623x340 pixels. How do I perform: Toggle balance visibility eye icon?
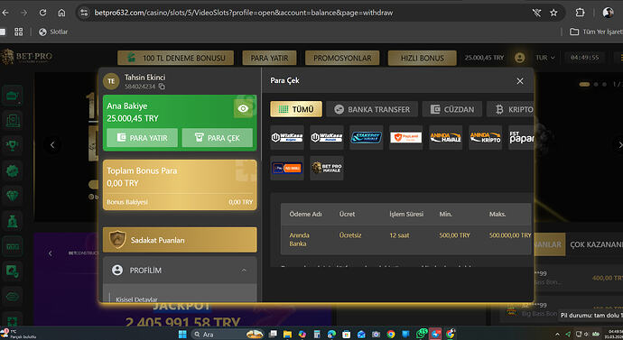coord(243,108)
